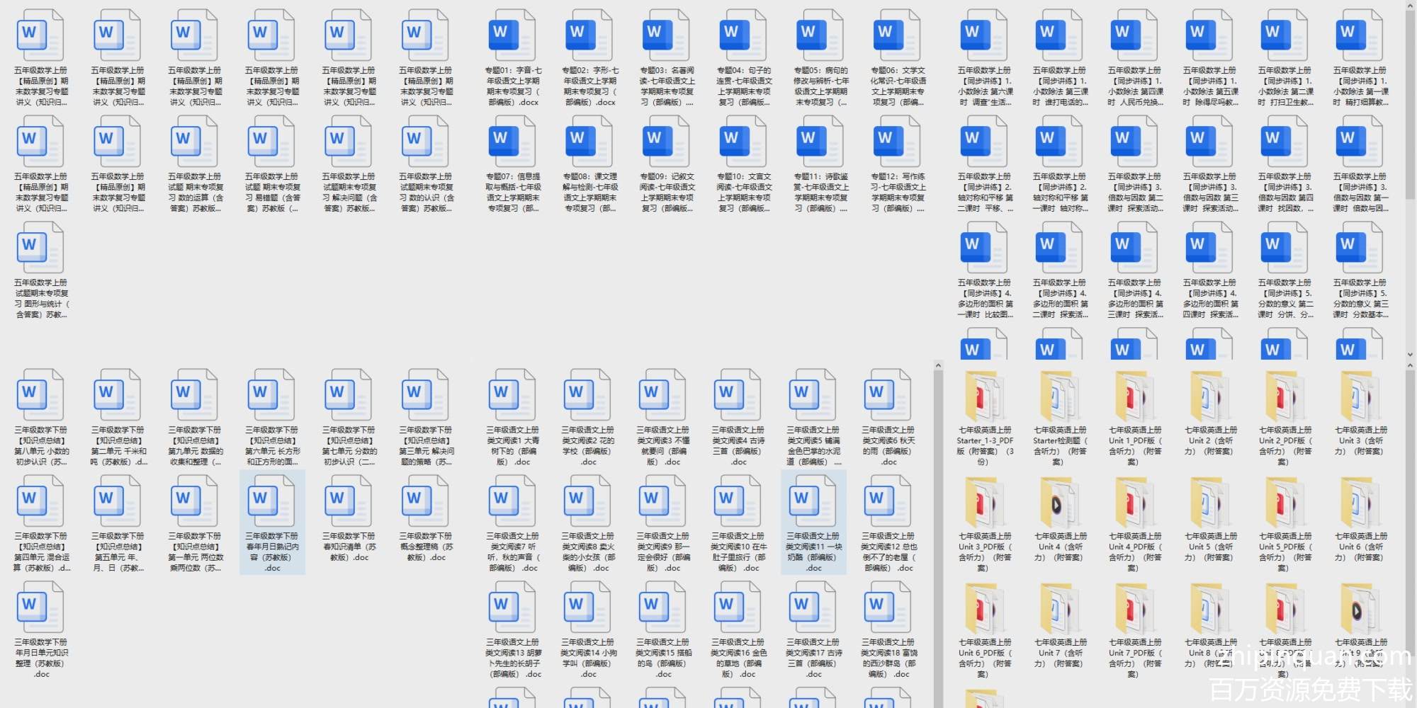This screenshot has height=708, width=1417.
Task: Open the 概念整理稿 document icon
Action: 426,501
